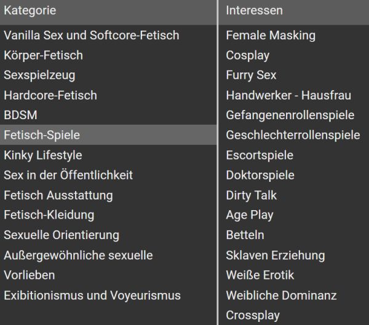This screenshot has height=325, width=369.
Task: Select the Escortspiele interest
Action: click(260, 155)
